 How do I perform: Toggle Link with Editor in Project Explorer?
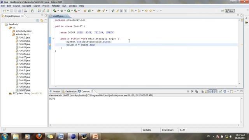pyautogui.click(x=42, y=21)
